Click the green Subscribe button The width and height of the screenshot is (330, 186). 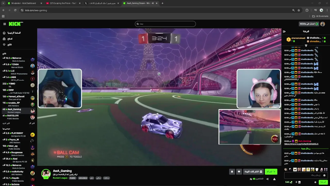271,172
